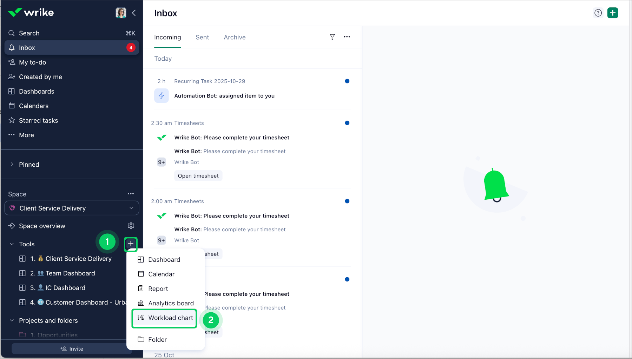Viewport: 632px width, 359px height.
Task: Switch to the Archive tab
Action: tap(235, 37)
